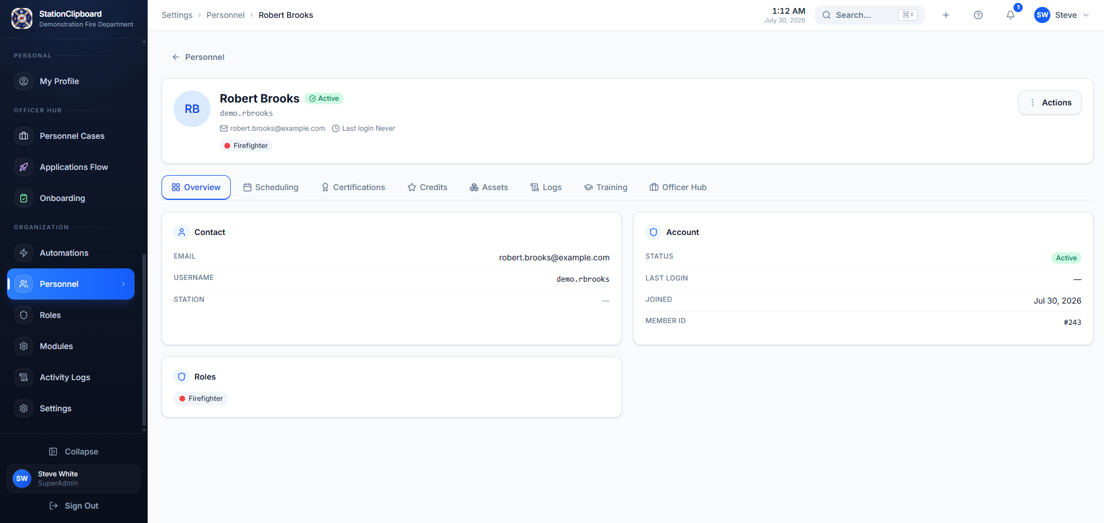Open the Training tab
This screenshot has width=1104, height=523.
(x=606, y=187)
